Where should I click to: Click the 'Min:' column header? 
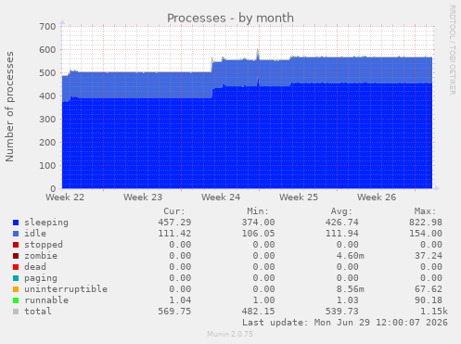258,211
